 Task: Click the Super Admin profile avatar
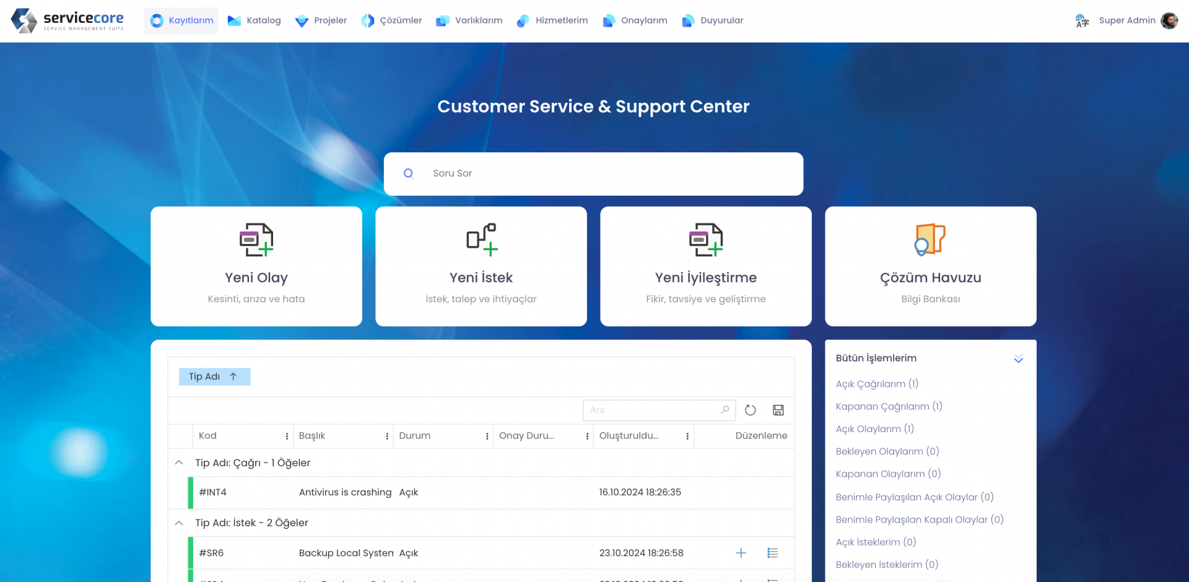1169,21
